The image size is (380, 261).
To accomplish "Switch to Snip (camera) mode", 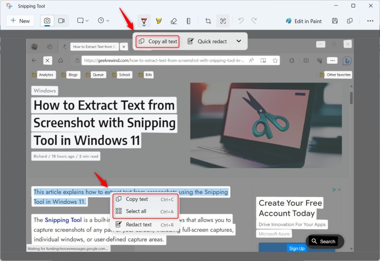I will [47, 21].
